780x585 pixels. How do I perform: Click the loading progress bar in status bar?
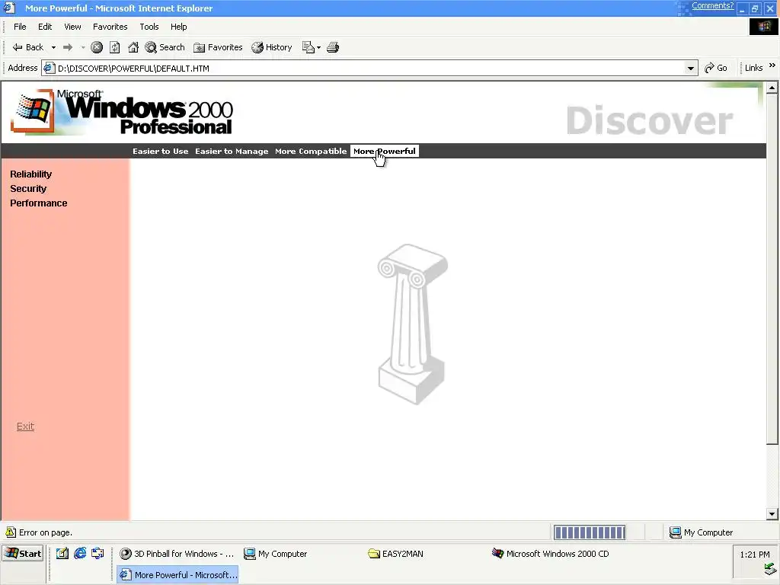tap(590, 532)
